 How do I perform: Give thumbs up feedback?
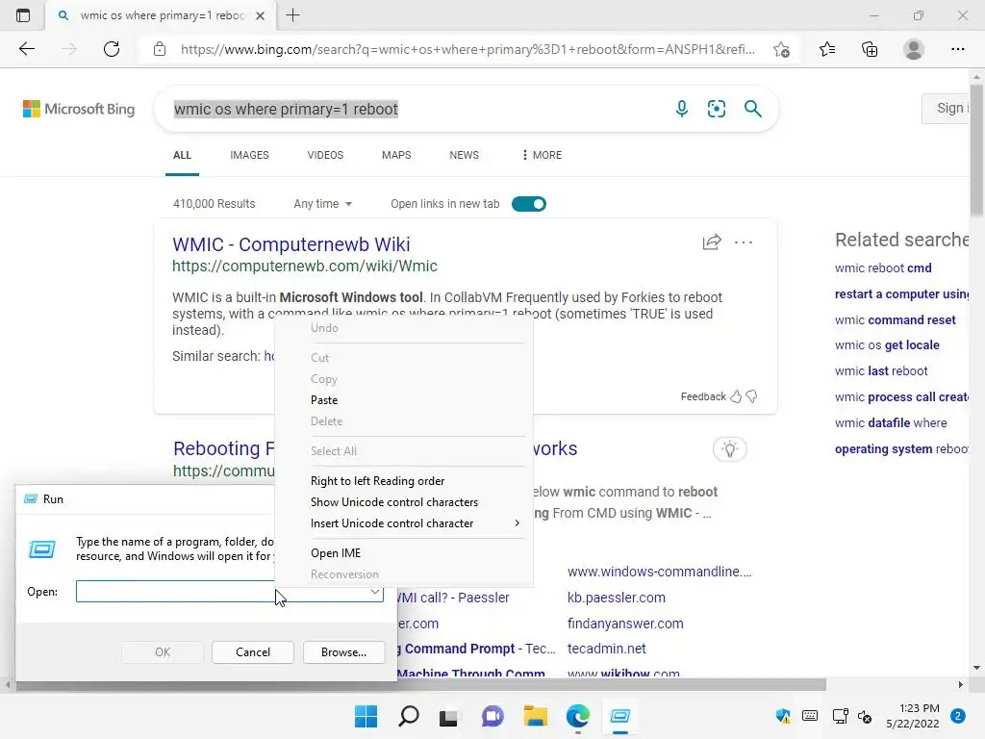click(x=736, y=396)
